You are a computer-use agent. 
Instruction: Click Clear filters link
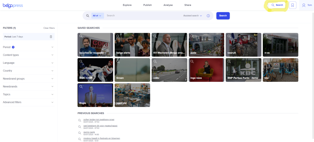pyautogui.click(x=49, y=28)
